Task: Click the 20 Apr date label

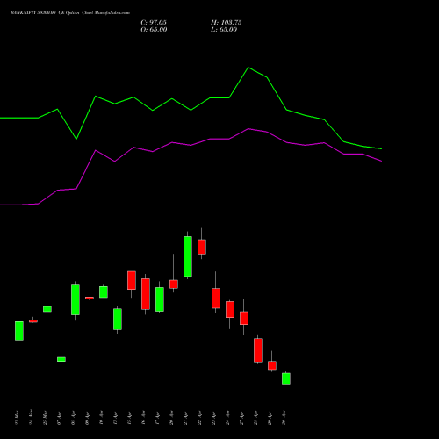Action: pos(171,419)
